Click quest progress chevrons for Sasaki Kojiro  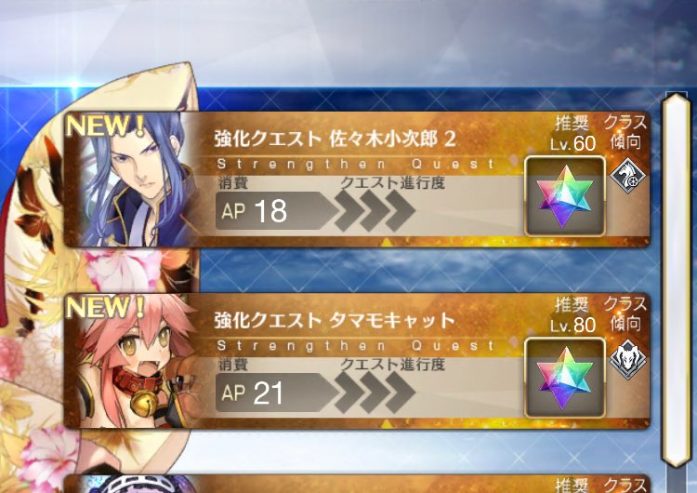pos(375,210)
